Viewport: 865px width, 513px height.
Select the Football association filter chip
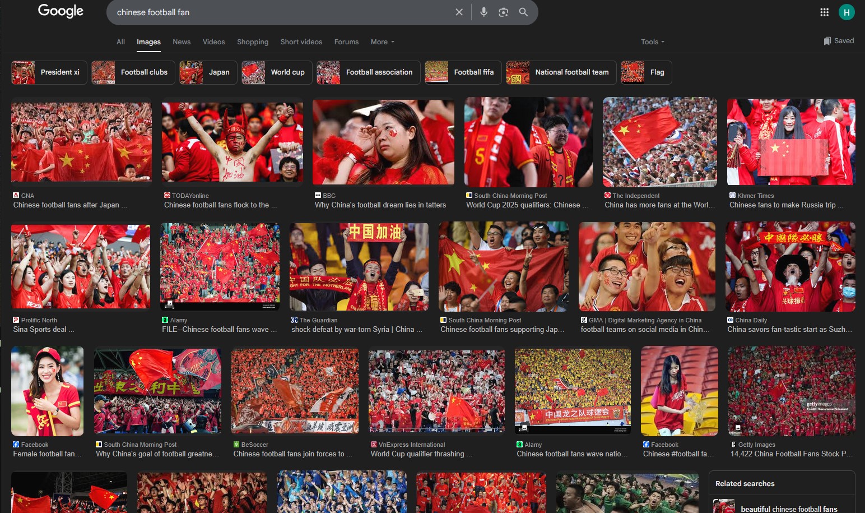[x=369, y=72]
